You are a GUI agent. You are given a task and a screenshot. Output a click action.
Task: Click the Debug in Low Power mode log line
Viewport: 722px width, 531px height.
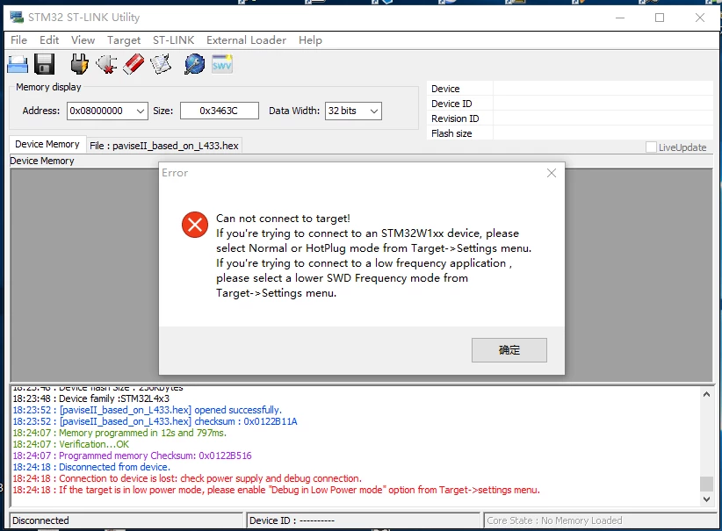point(277,490)
